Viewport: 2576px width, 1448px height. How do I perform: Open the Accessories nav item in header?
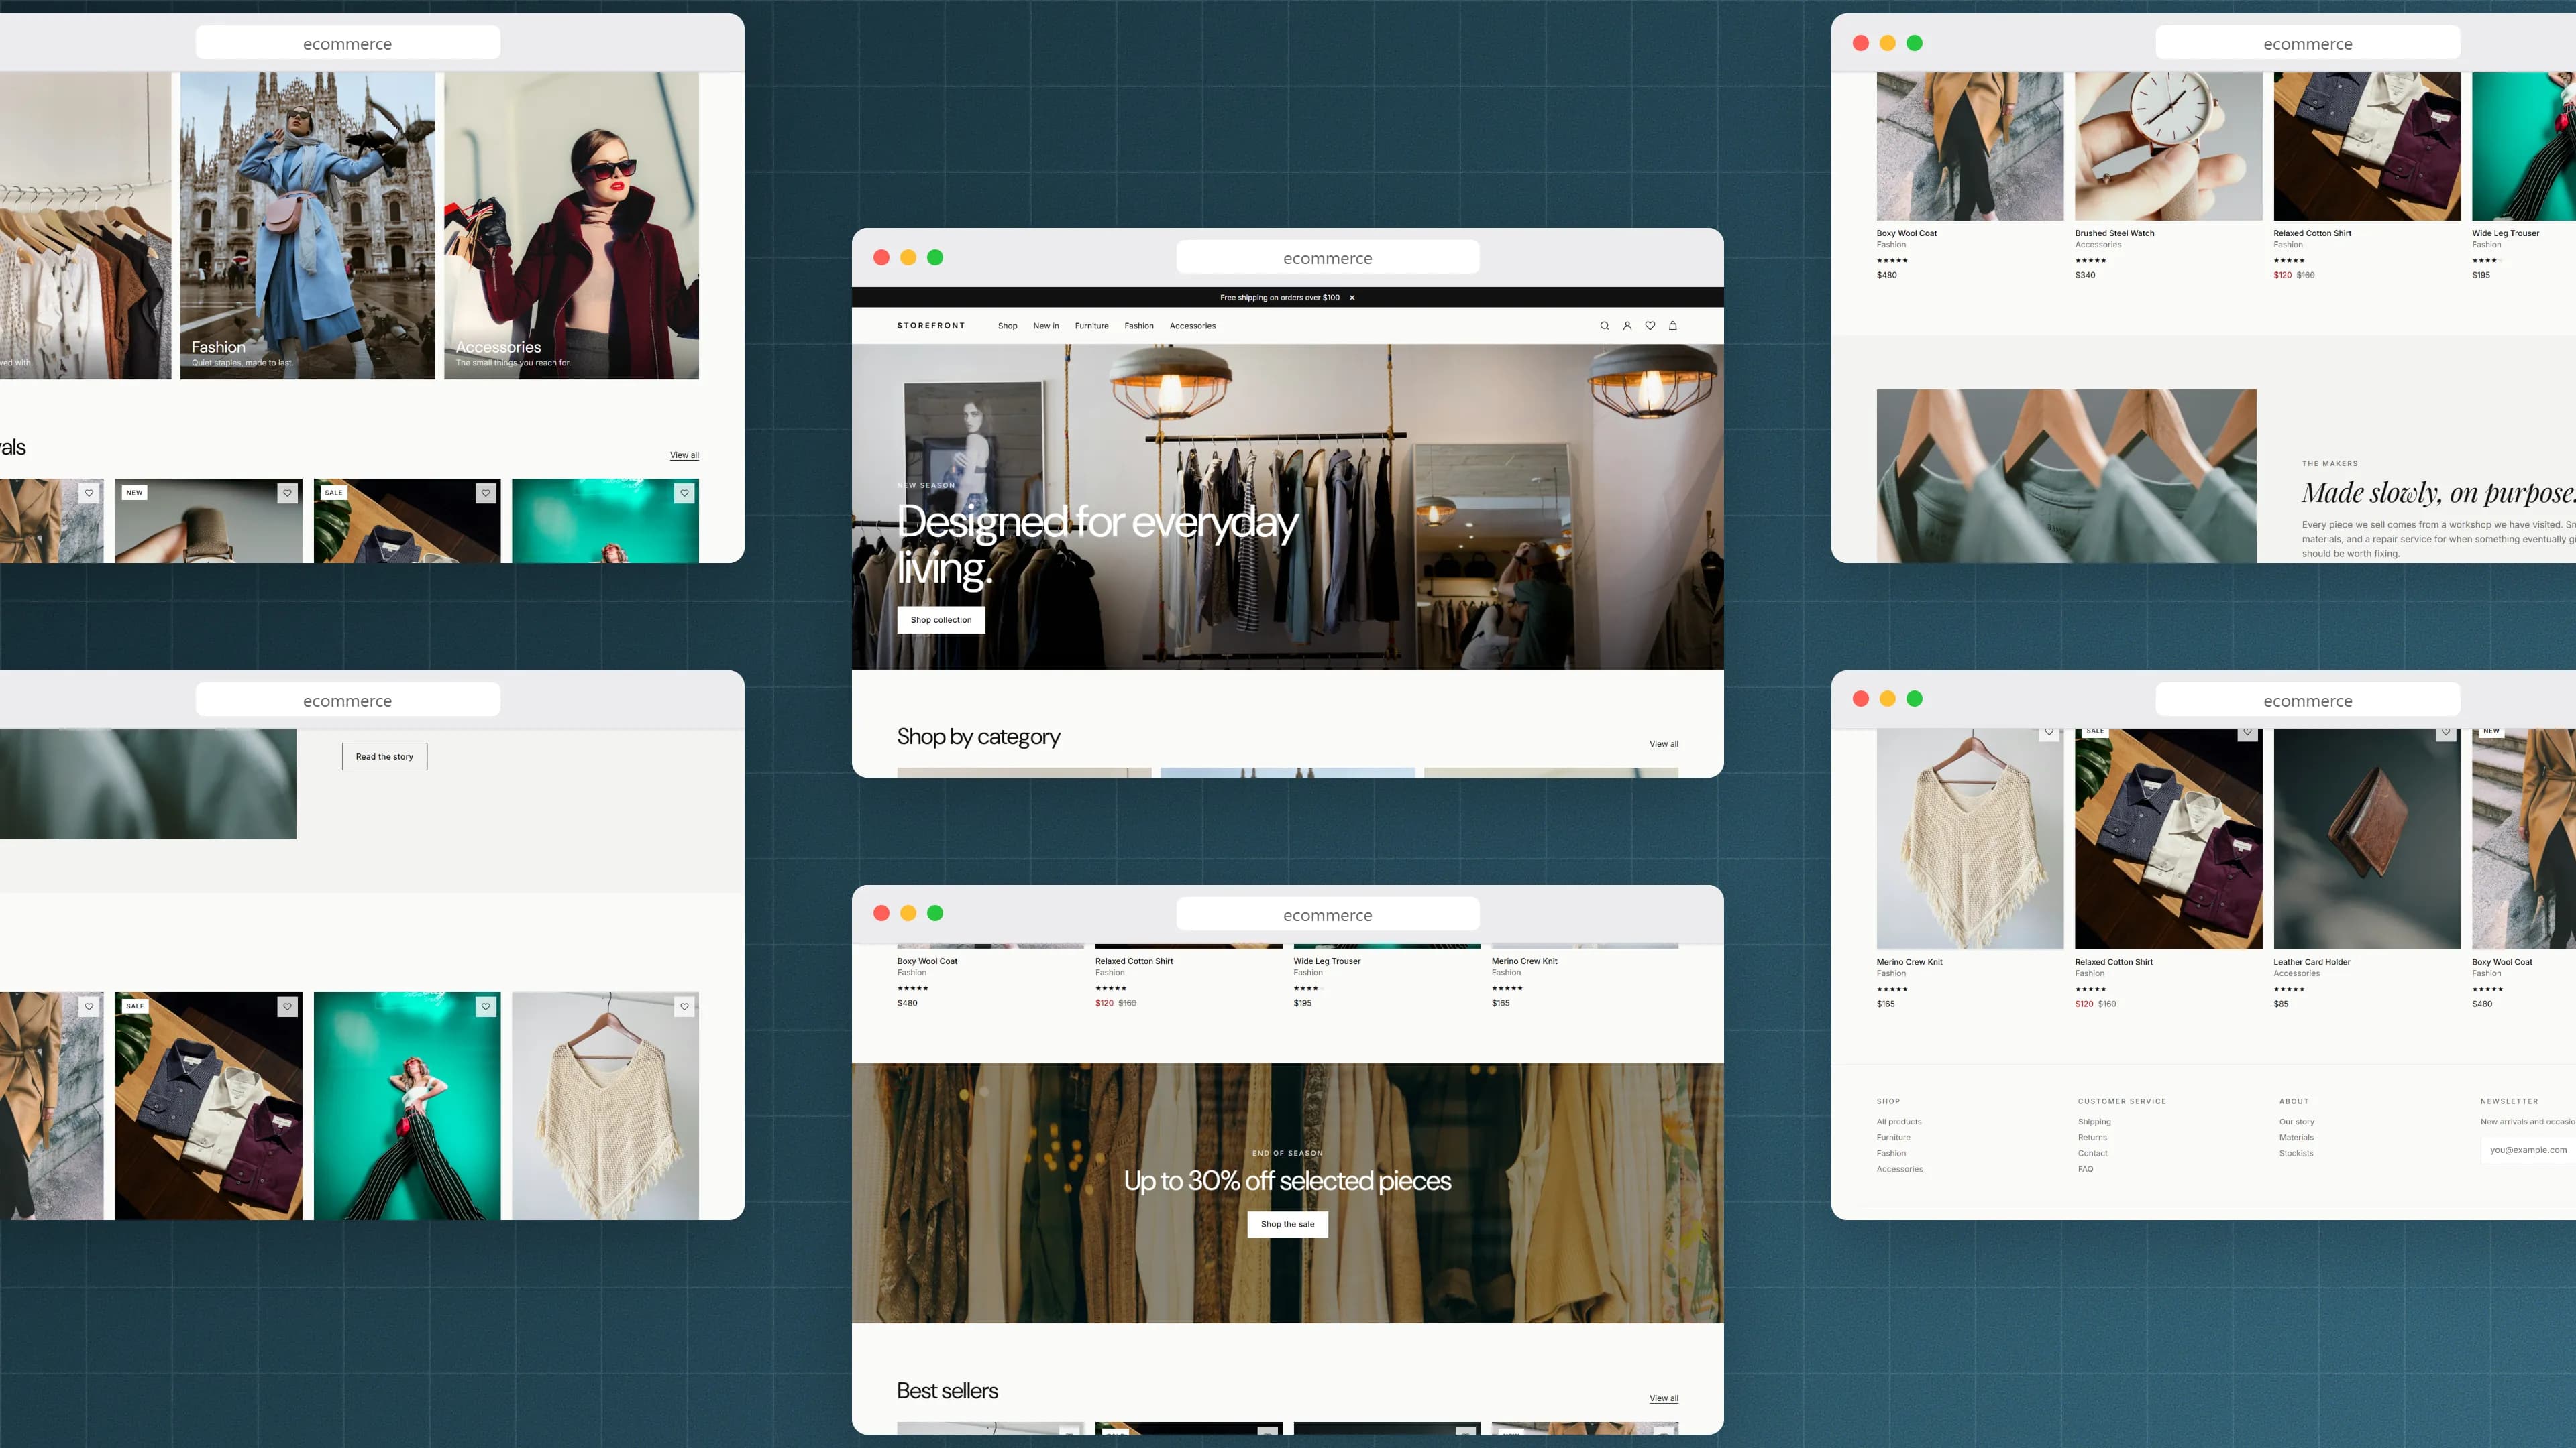tap(1193, 326)
